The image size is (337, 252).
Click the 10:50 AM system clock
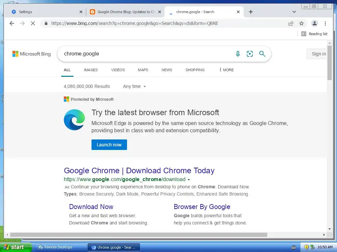325,247
